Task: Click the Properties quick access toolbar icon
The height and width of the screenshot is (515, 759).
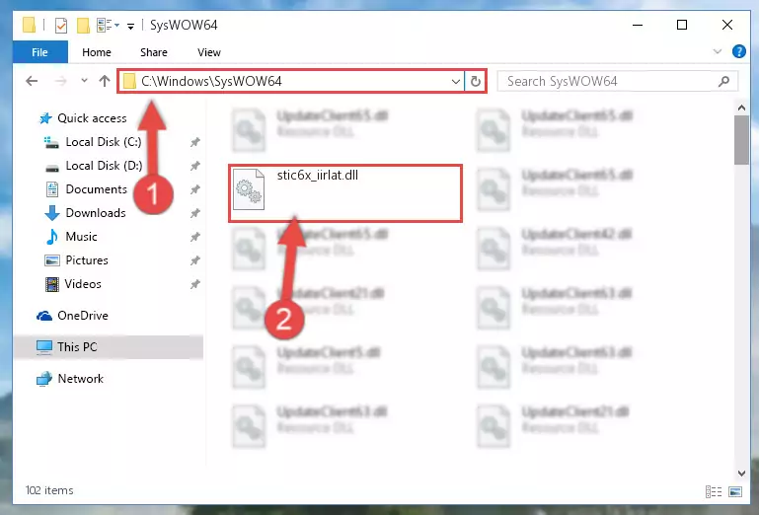Action: point(61,26)
